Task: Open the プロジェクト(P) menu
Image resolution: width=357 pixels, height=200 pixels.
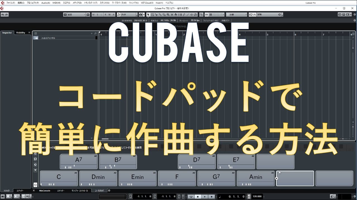Action: (x=33, y=3)
